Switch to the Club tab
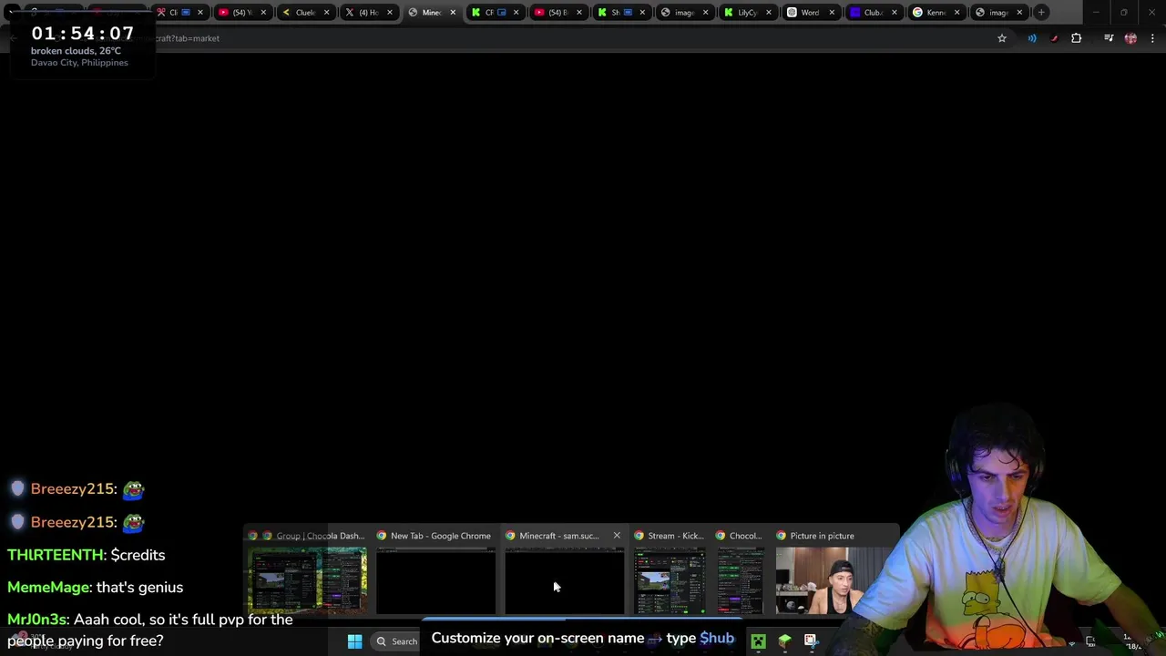This screenshot has height=656, width=1166. pyautogui.click(x=872, y=13)
